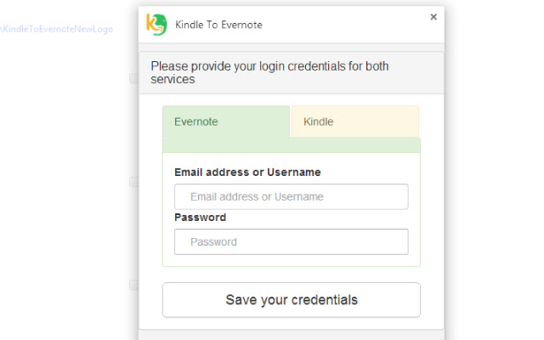Click the bold Password label

tap(200, 217)
